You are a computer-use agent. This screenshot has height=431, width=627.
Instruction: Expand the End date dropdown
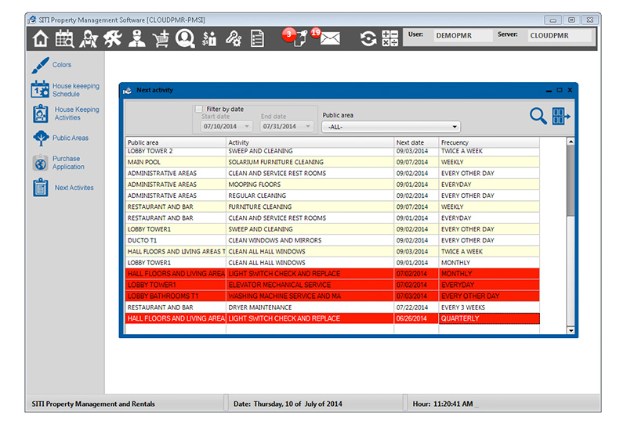(x=310, y=126)
